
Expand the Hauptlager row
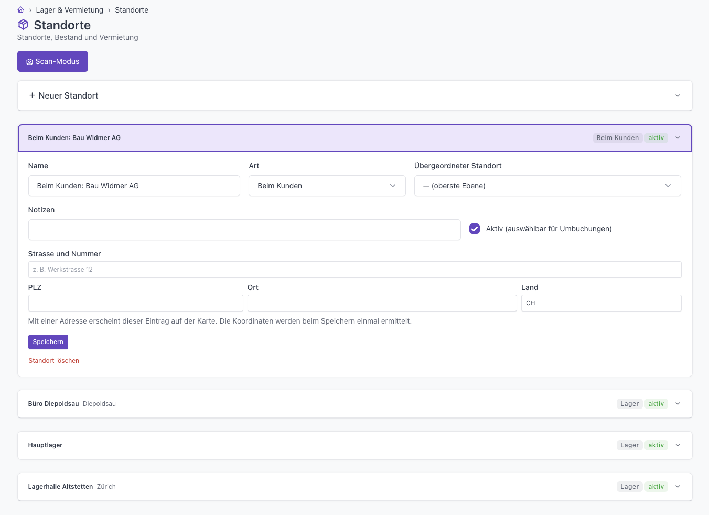pos(355,445)
